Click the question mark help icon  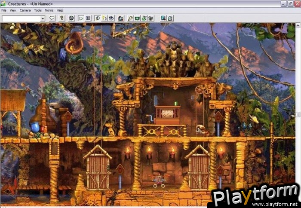coord(62,18)
